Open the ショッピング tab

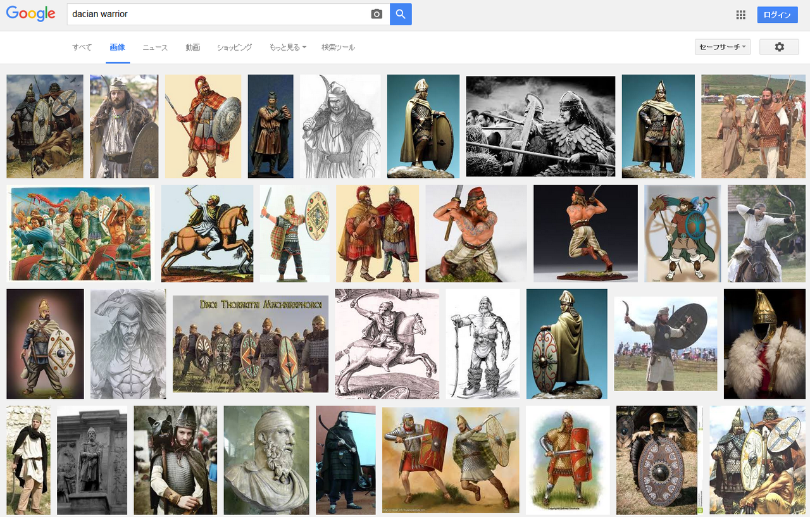tap(235, 47)
